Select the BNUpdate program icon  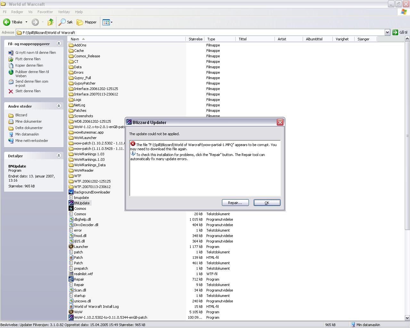coord(71,203)
